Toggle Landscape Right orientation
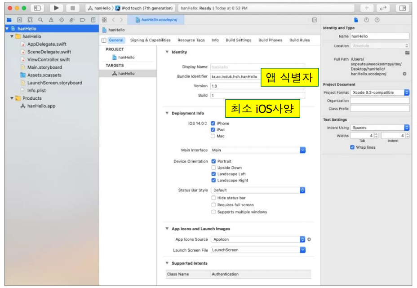Viewport: 417px width, 288px height. [x=213, y=180]
